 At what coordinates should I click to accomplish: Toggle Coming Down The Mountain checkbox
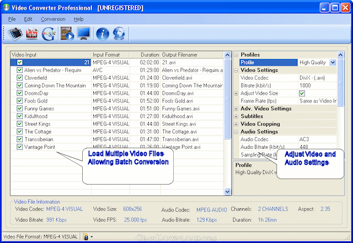coord(20,85)
